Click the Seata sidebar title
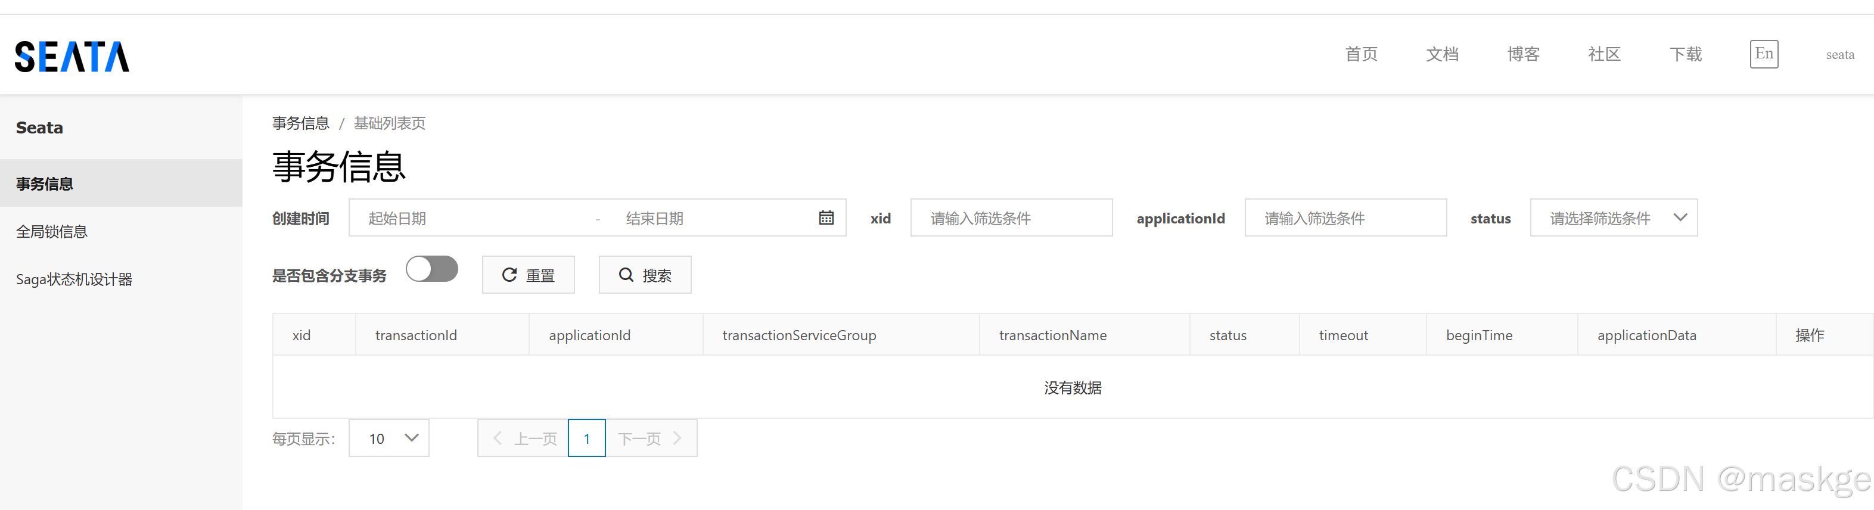The image size is (1874, 510). tap(39, 128)
